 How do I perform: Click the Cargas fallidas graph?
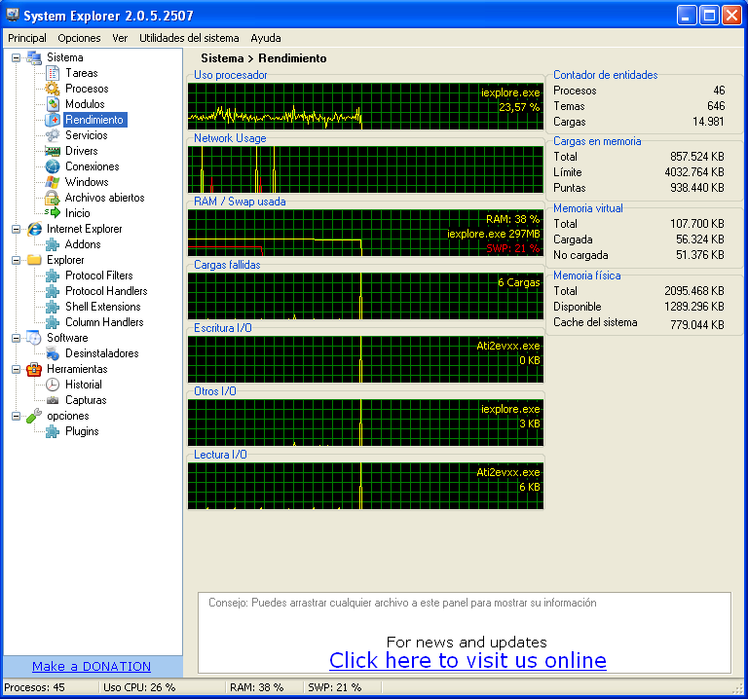[x=365, y=296]
